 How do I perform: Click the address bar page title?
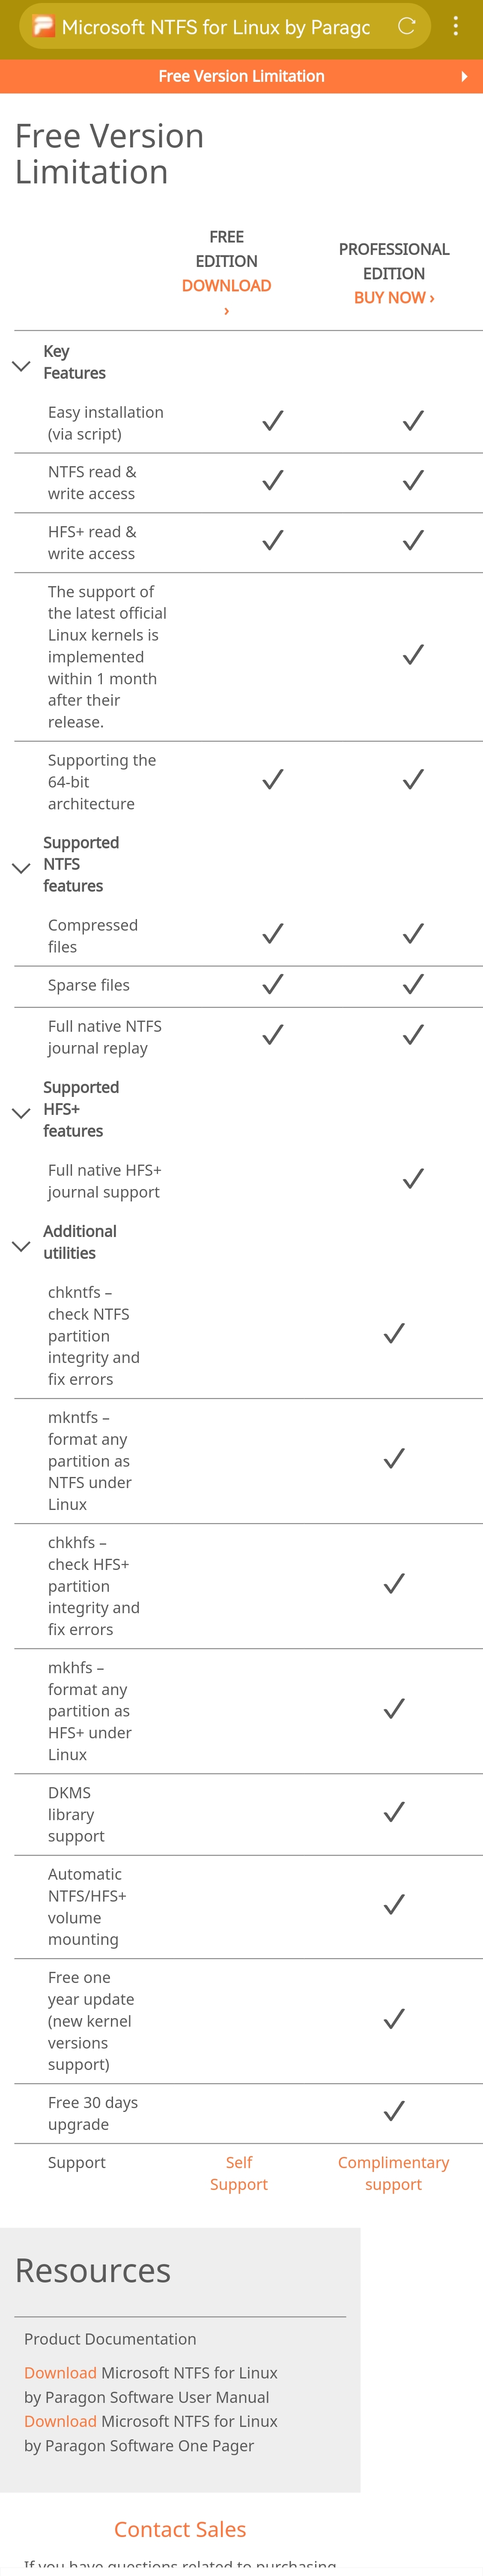[215, 27]
